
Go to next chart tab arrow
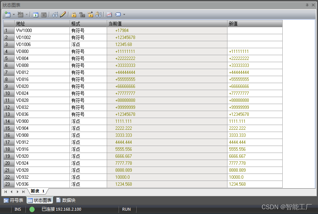[x=18, y=192]
